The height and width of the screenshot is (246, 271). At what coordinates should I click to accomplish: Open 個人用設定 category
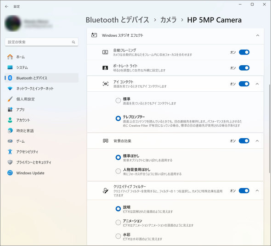coord(41,99)
